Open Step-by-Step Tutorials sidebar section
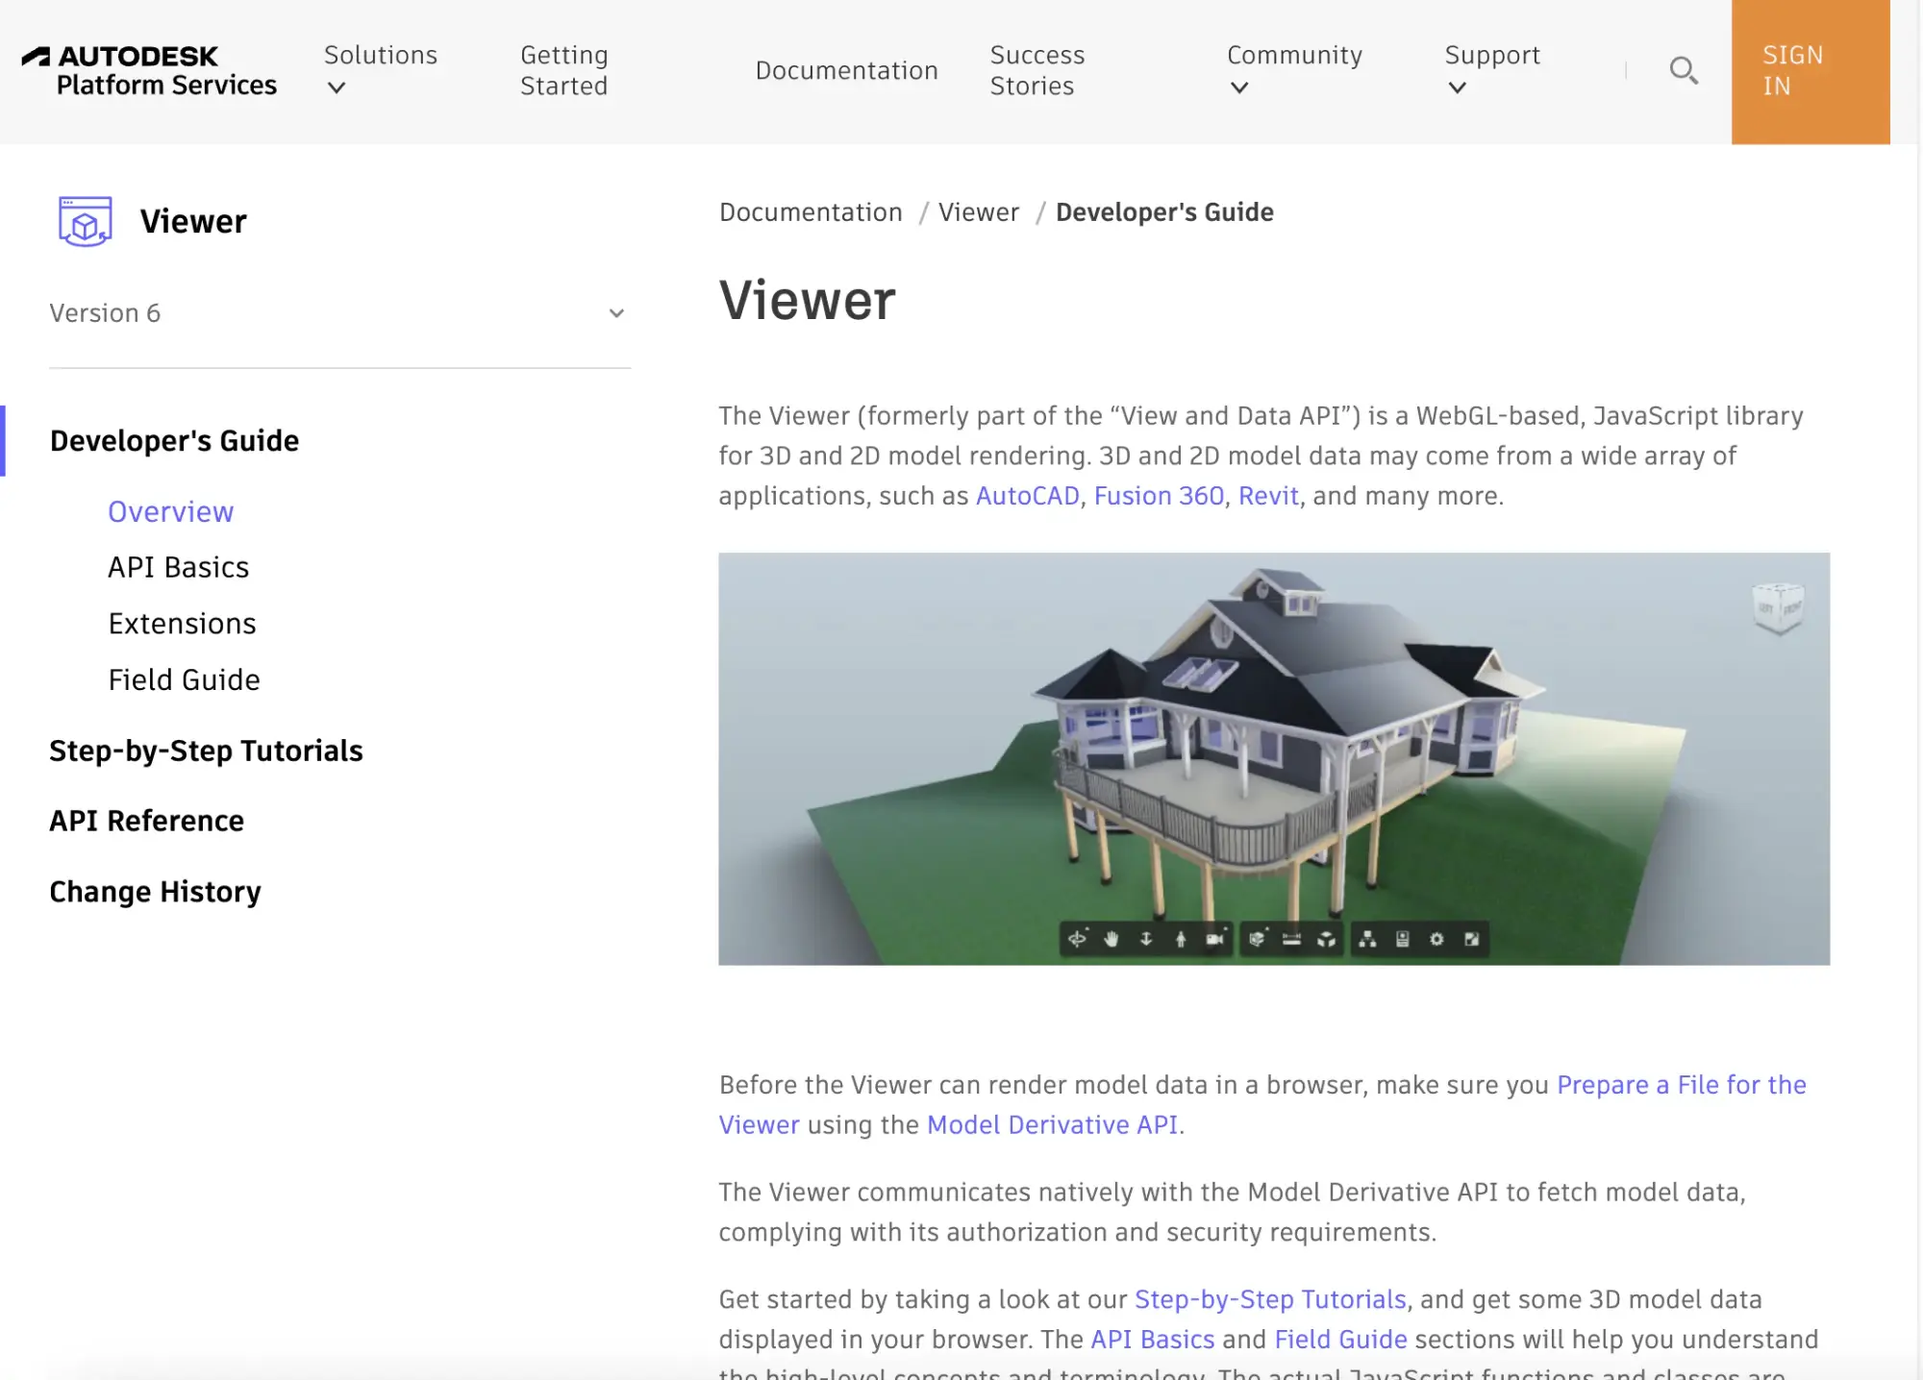This screenshot has height=1380, width=1923. pos(206,751)
